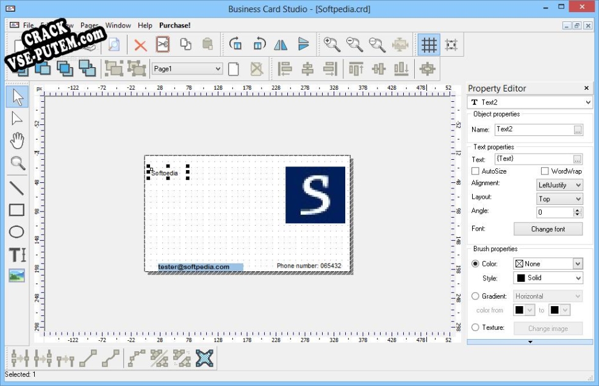Open the File menu
Screen dimensions: 599x386
click(28, 25)
